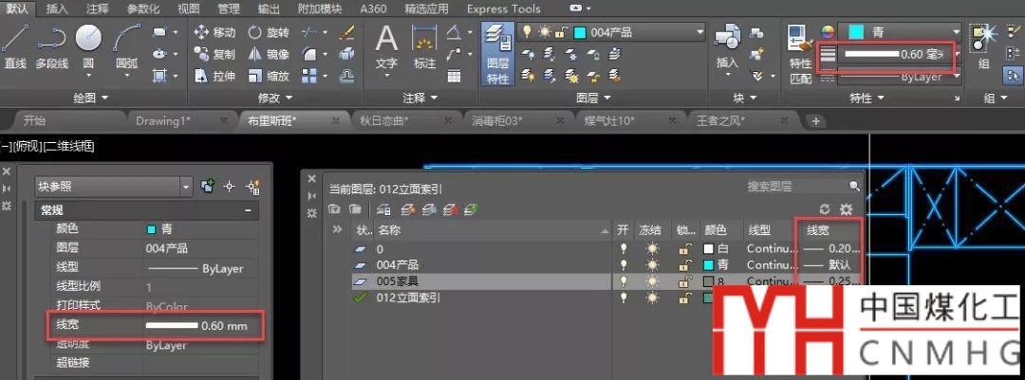Click the 特性匹配 match properties tool

pyautogui.click(x=800, y=57)
